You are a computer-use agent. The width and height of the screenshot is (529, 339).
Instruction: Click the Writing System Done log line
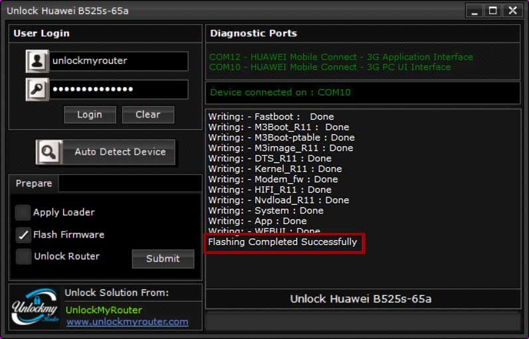(266, 210)
